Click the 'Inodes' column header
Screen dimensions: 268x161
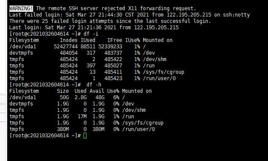pos(69,40)
